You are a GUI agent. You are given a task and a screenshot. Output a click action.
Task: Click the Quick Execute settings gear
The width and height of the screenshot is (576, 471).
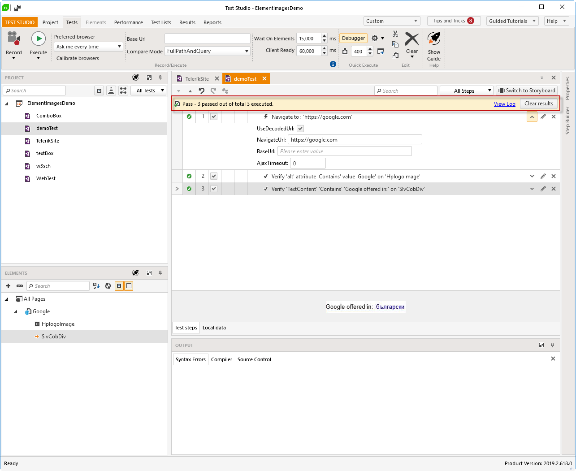[375, 38]
